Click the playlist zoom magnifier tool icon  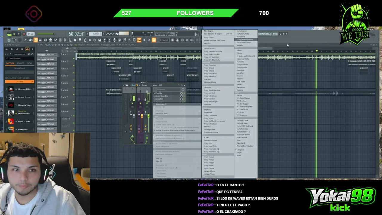68,45
